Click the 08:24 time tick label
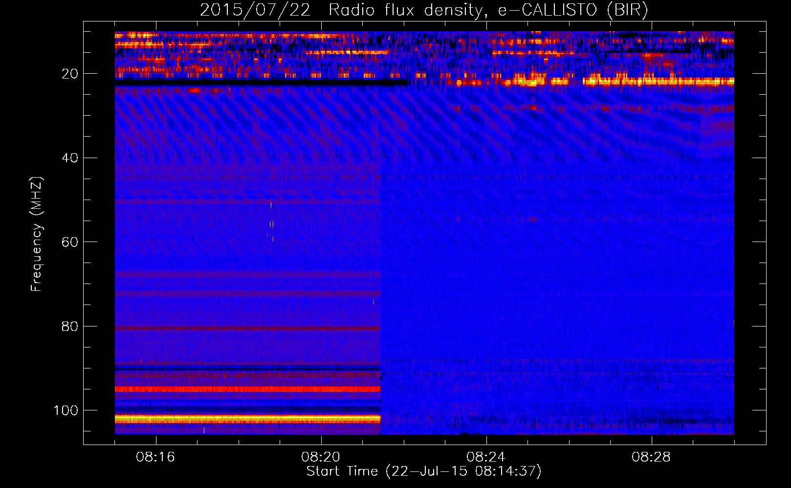The width and height of the screenshot is (791, 488). pyautogui.click(x=486, y=457)
